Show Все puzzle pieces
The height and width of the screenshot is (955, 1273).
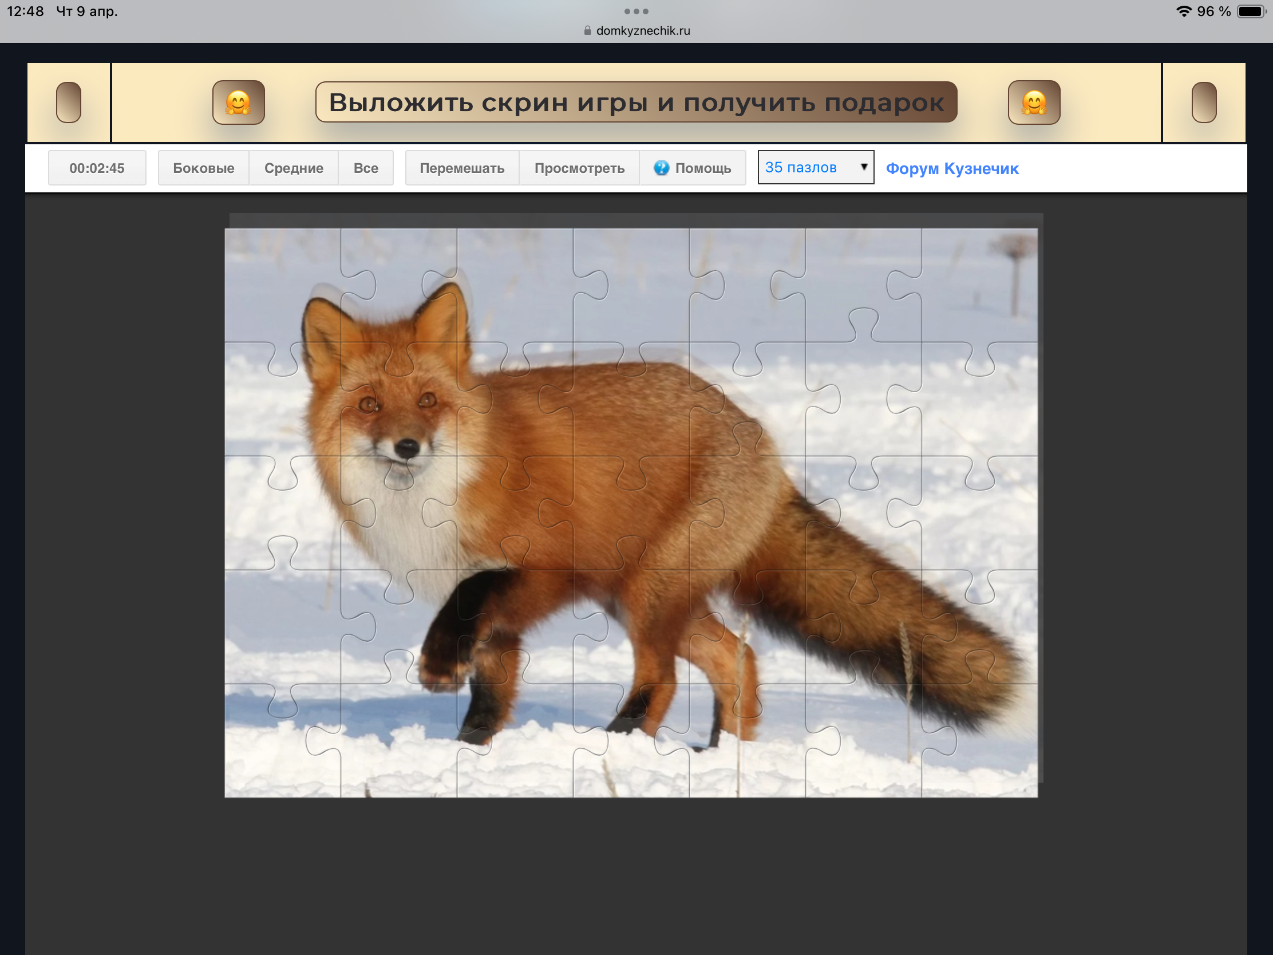point(365,168)
